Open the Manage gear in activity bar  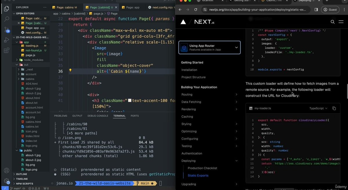coord(6,181)
